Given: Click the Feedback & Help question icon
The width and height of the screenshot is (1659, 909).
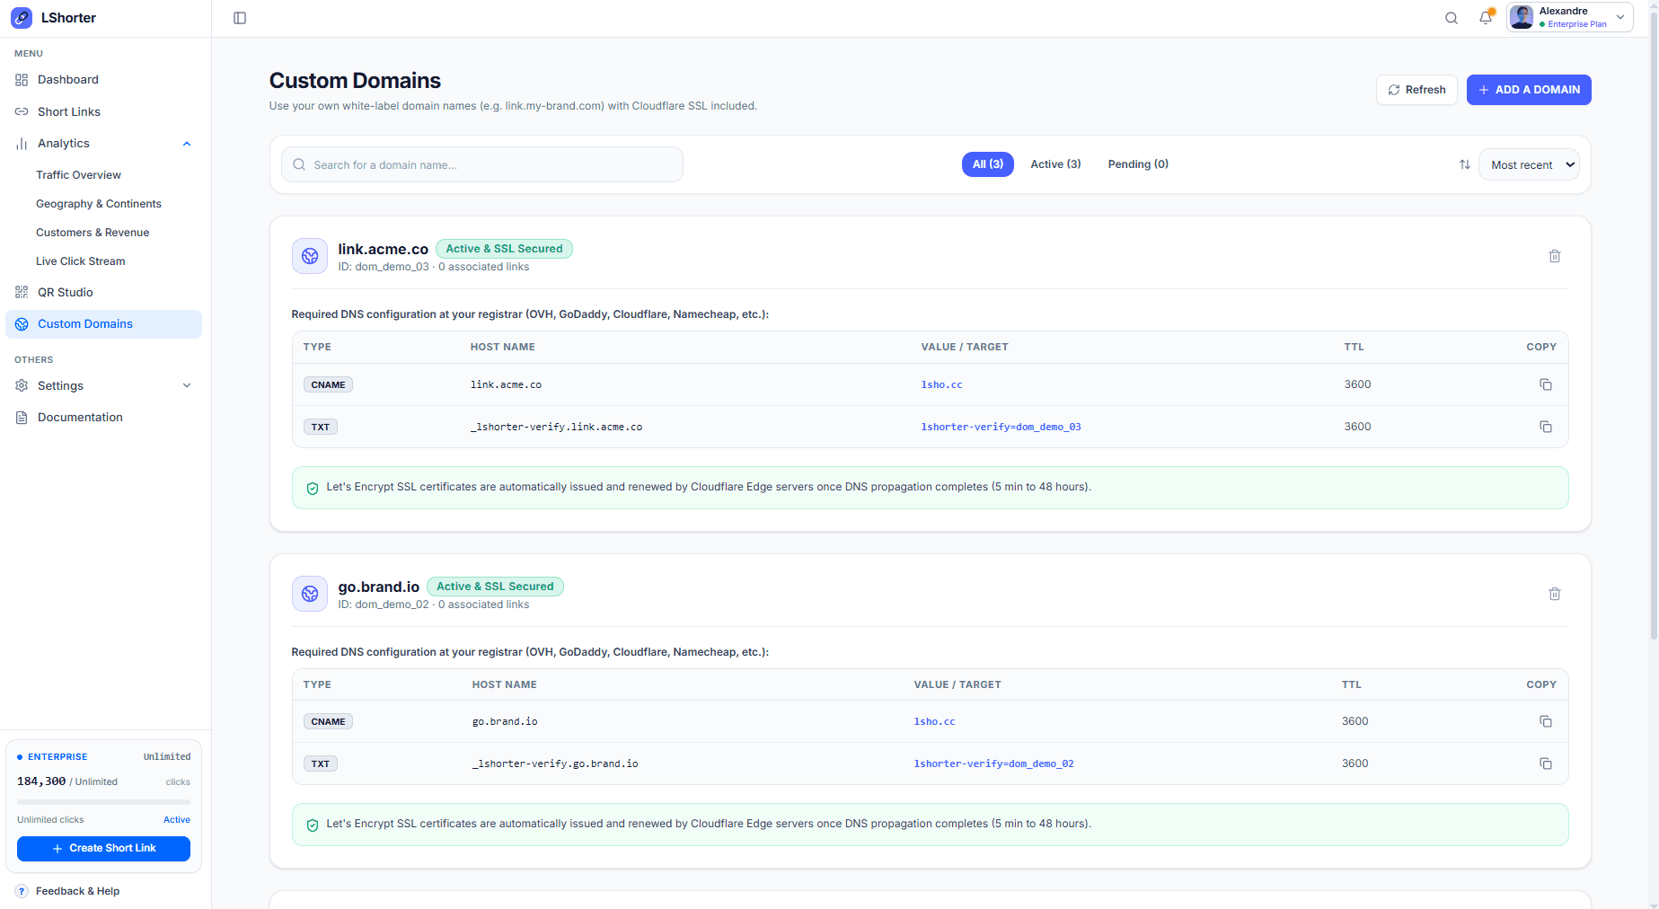Looking at the screenshot, I should click(22, 891).
